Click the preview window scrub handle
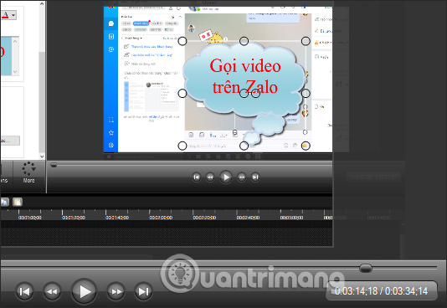The height and width of the screenshot is (308, 447). tap(54, 165)
